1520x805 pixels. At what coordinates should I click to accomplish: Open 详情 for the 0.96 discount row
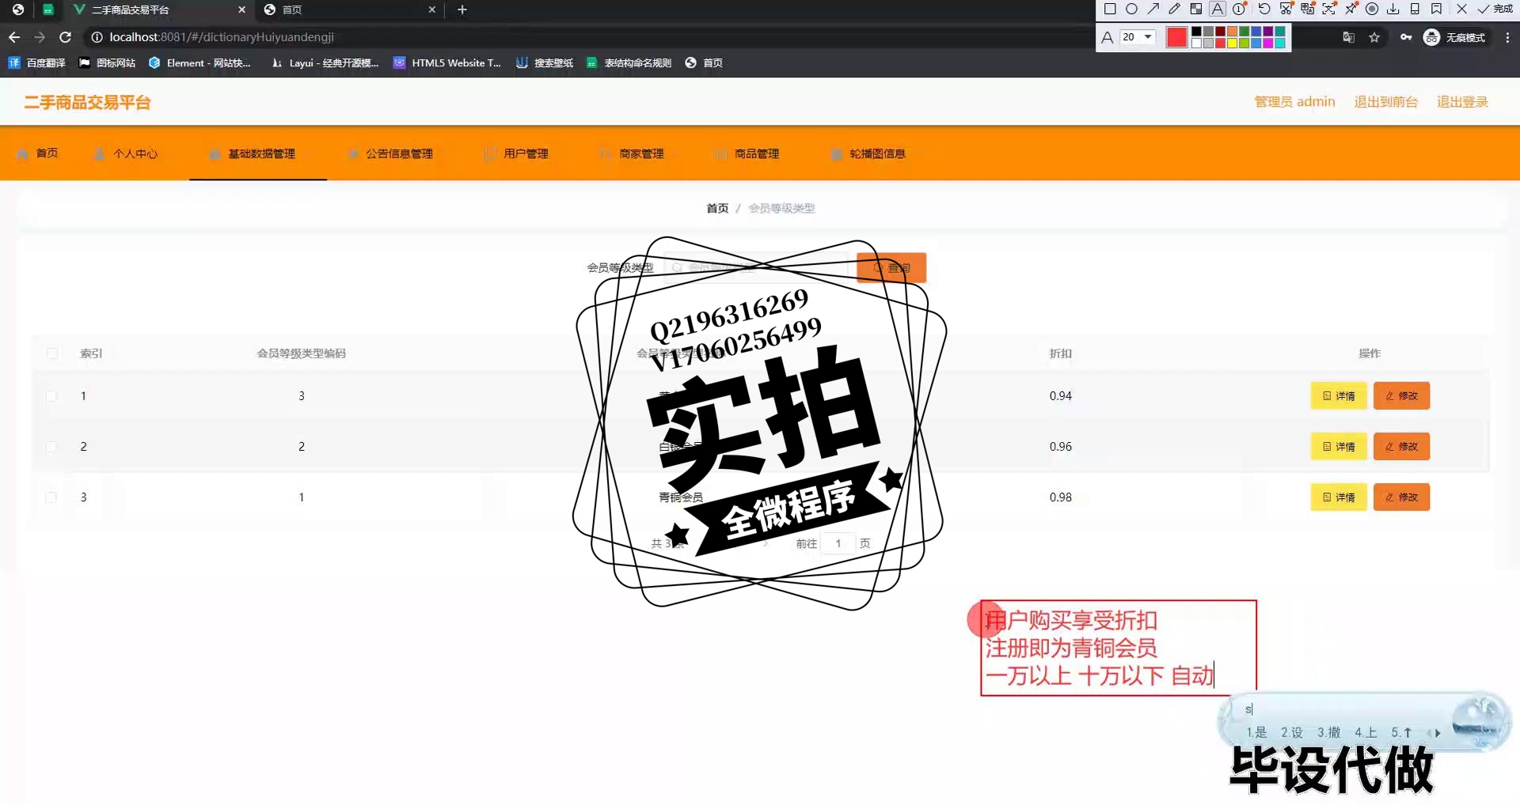[1339, 446]
